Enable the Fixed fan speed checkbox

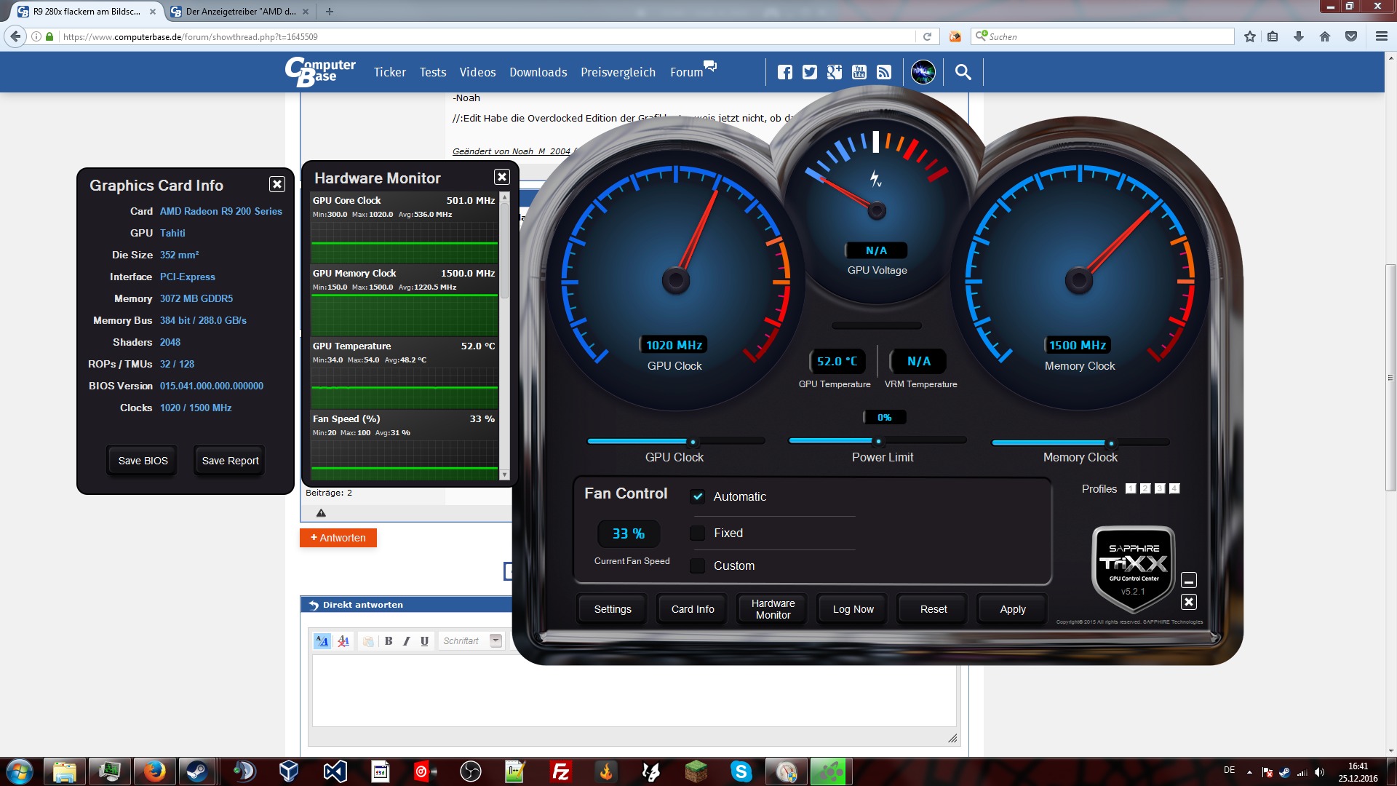[698, 533]
